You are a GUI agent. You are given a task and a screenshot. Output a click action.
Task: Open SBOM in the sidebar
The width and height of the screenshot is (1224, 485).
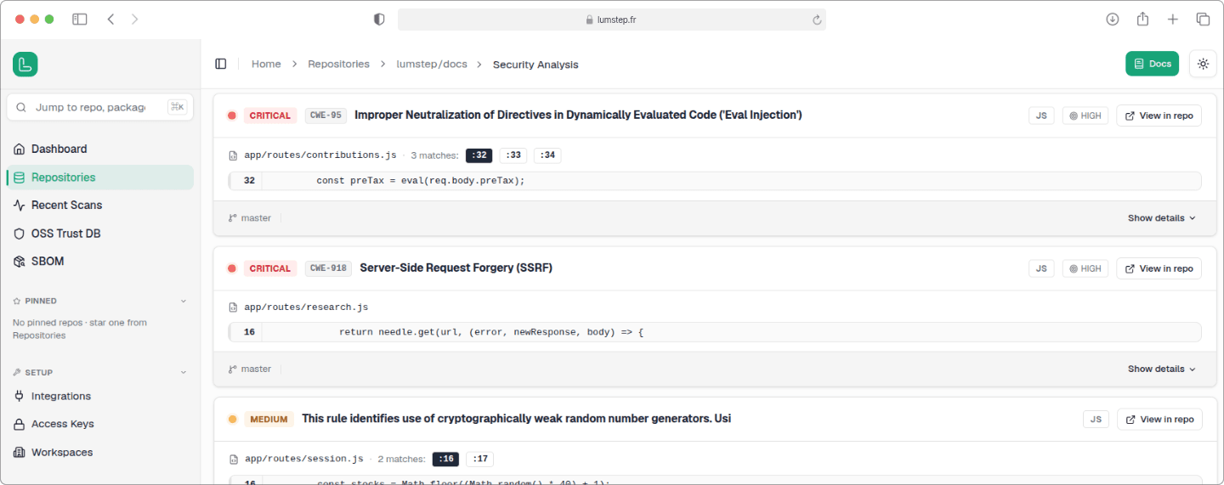(100, 261)
